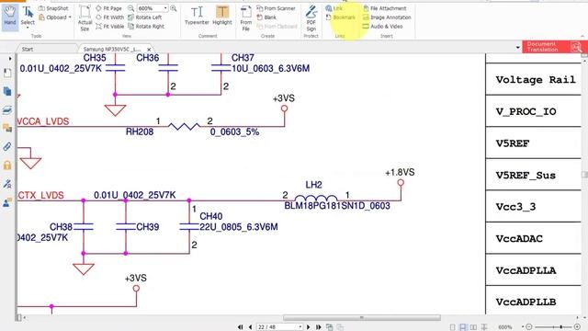Go to the last page

pyautogui.click(x=319, y=327)
